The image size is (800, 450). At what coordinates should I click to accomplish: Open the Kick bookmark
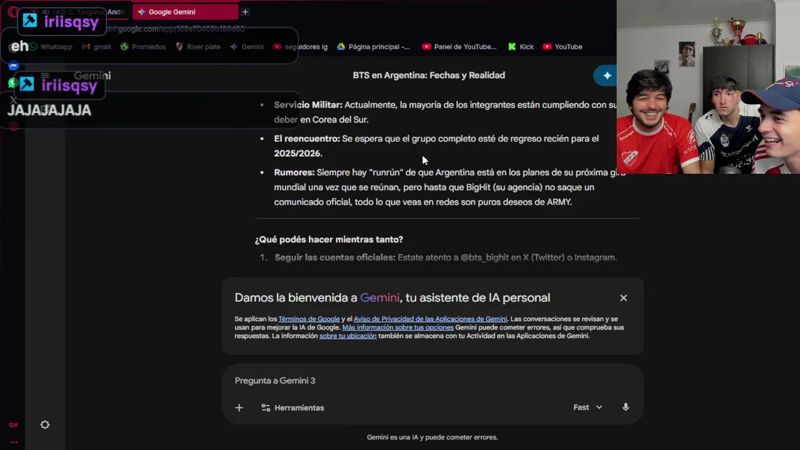[521, 47]
